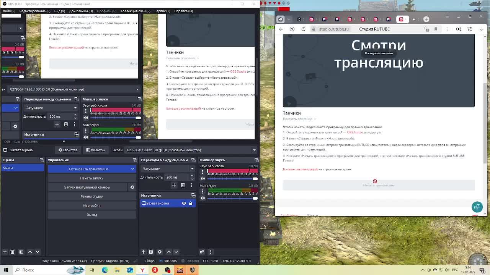This screenshot has height=275, width=490.
Task: Adjust the Звук раб. стола volume slider
Action: coord(232,178)
